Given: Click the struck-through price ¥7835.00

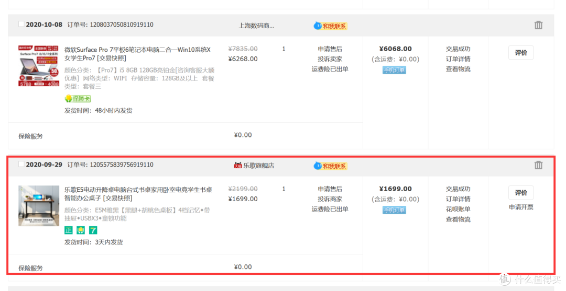Looking at the screenshot, I should tap(243, 49).
